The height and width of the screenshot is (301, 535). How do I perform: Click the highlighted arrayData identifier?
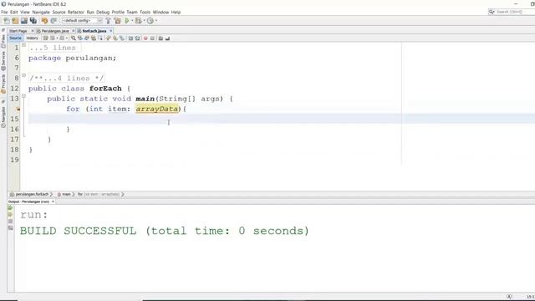157,109
